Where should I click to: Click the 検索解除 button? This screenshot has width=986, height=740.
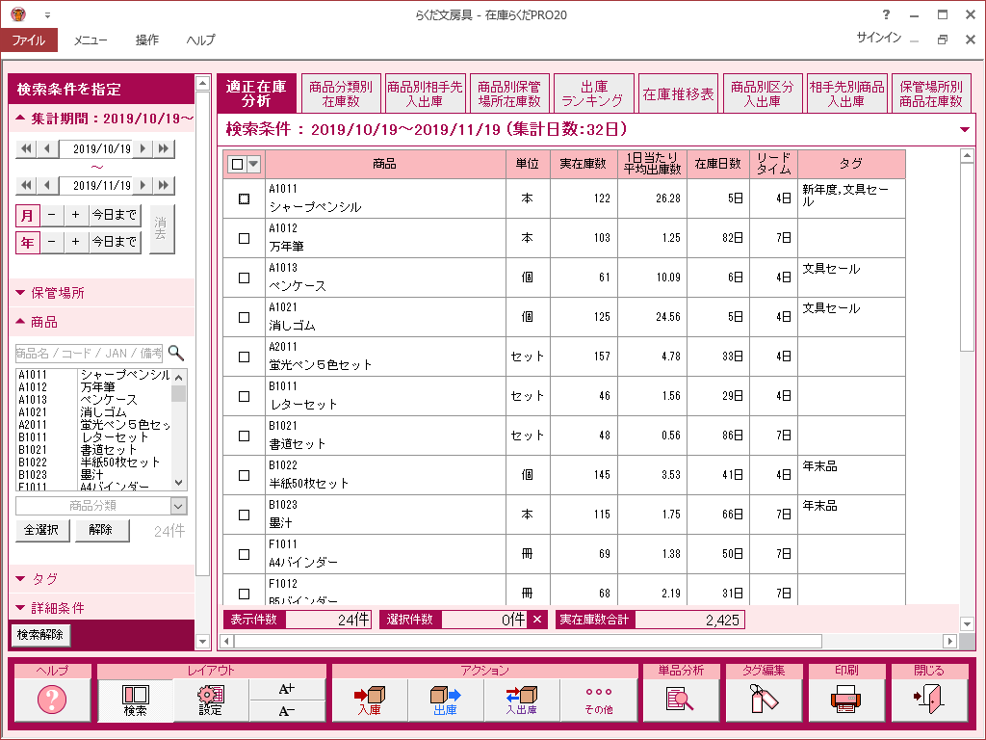click(40, 635)
